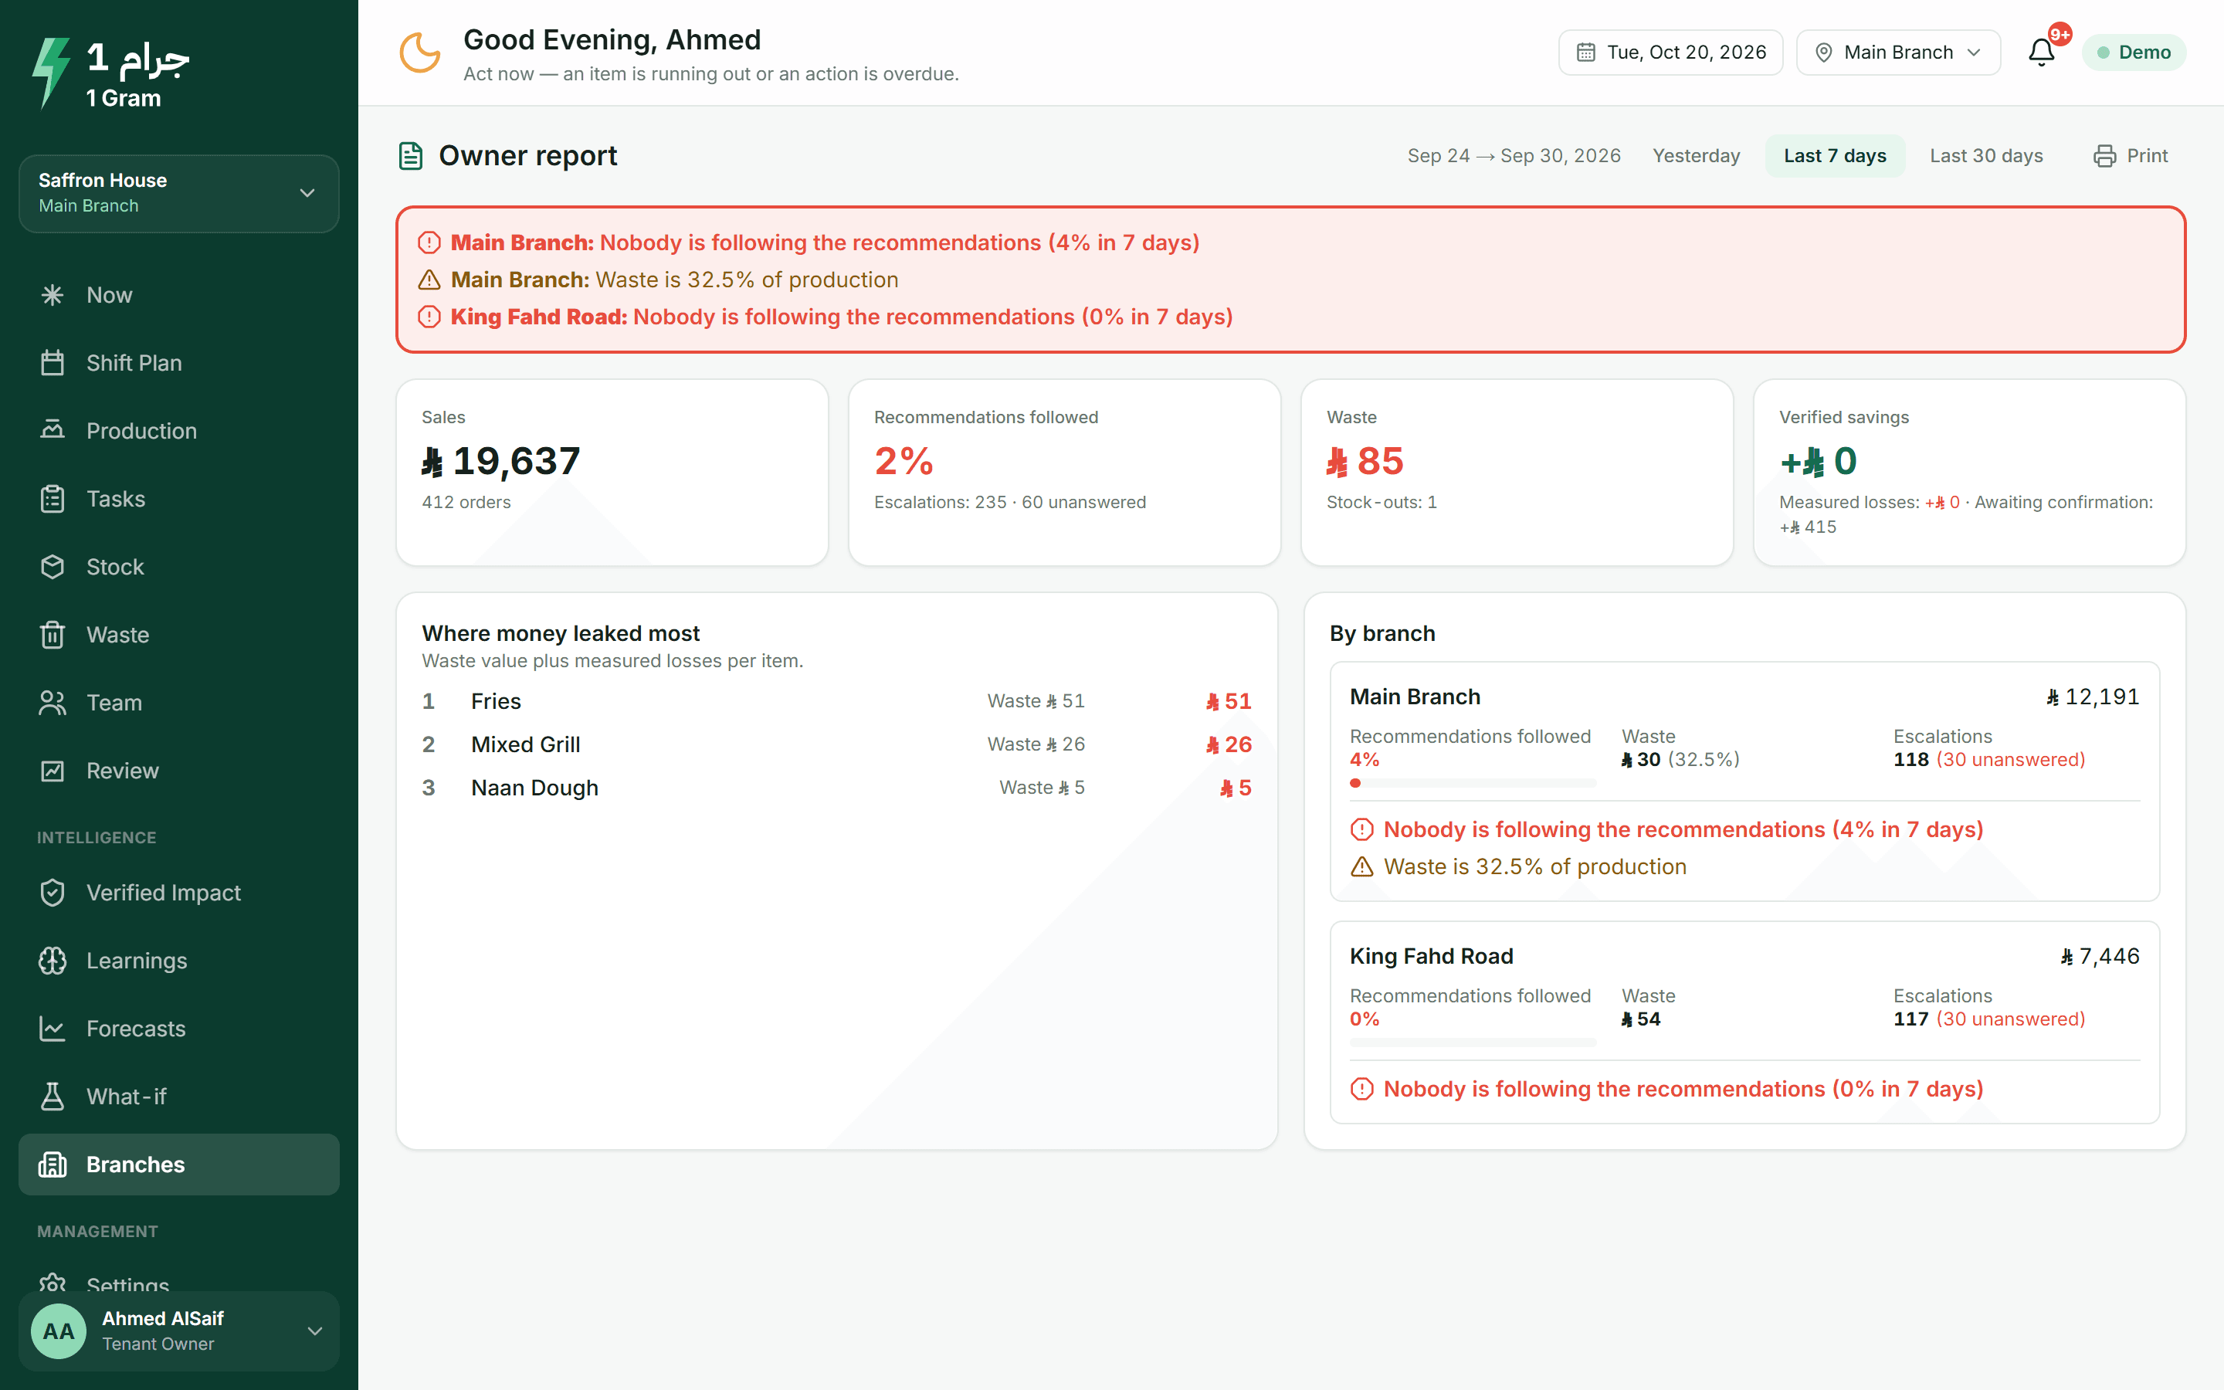This screenshot has height=1390, width=2224.
Task: Click the Verified Impact shield icon
Action: pos(53,893)
